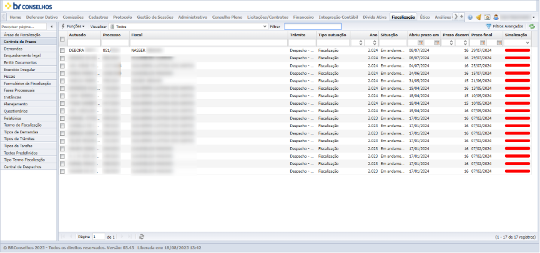Screen dimensions: 540x253
Task: Click the red Sinalização bar in DEBORA row
Action: click(518, 50)
